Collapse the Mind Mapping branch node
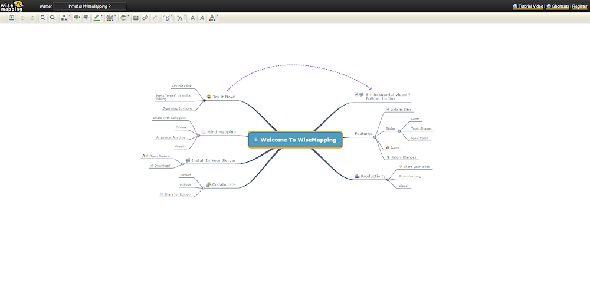The image size is (590, 300). pos(198,136)
